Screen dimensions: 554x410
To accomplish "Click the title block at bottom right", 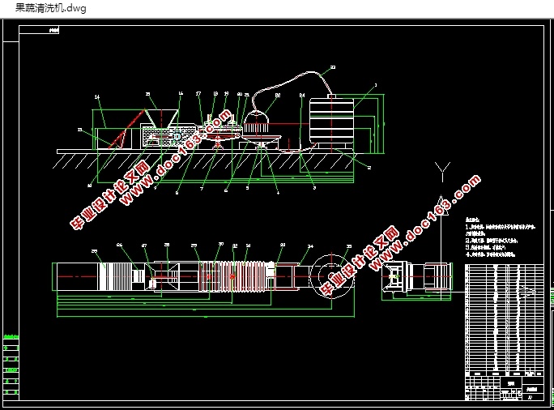I will pyautogui.click(x=504, y=388).
